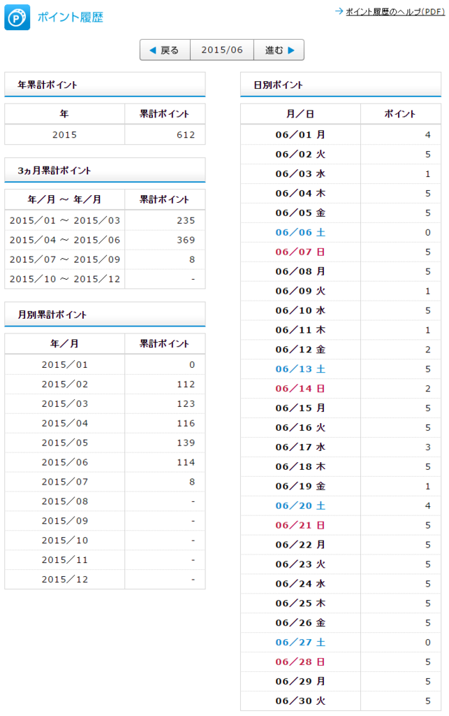449x716 pixels.
Task: Select row 2015/04 ～ 2015/06
Action: (105, 240)
